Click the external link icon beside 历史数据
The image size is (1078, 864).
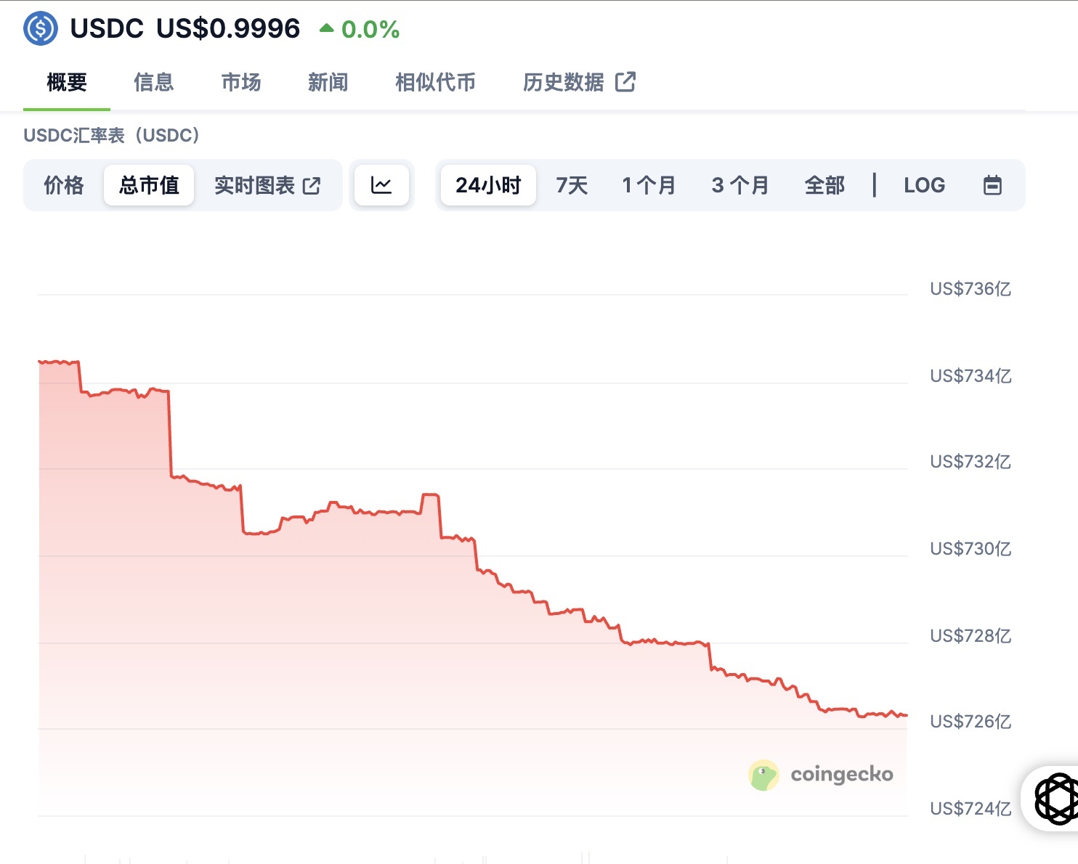click(x=625, y=82)
